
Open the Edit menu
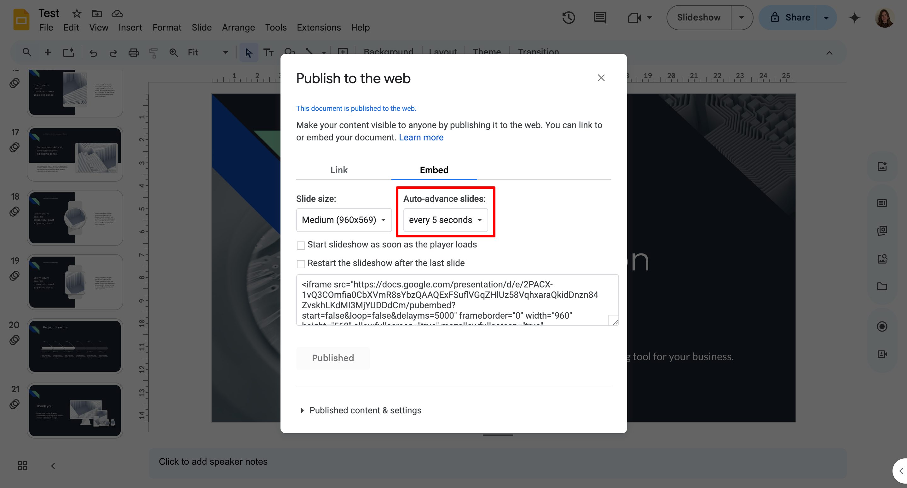71,27
